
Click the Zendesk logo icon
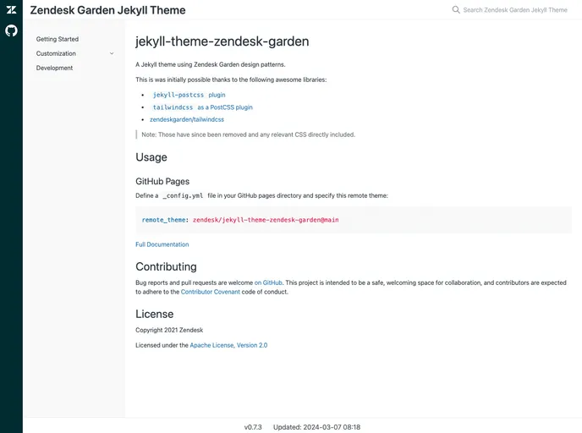coord(11,9)
